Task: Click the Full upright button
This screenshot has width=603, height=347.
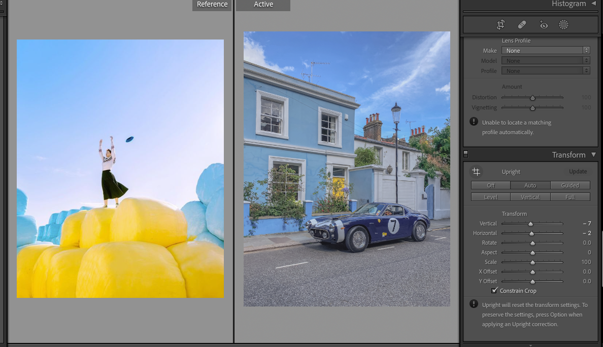Action: [x=570, y=197]
